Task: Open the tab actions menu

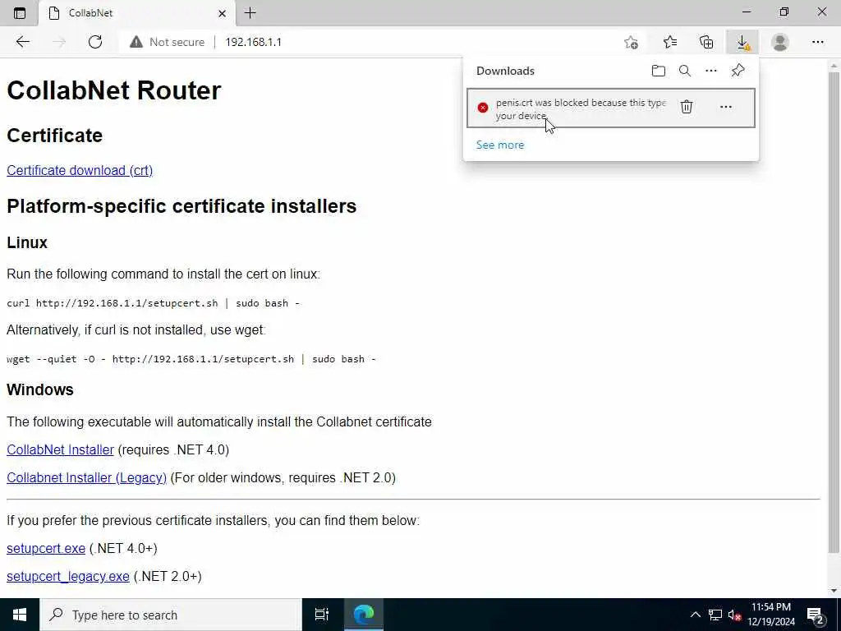Action: 20,13
